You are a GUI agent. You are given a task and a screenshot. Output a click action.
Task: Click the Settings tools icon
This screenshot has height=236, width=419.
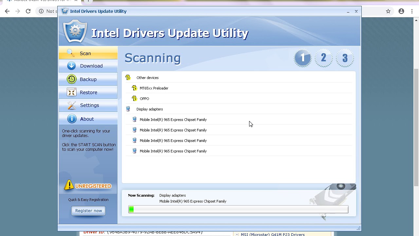click(71, 105)
